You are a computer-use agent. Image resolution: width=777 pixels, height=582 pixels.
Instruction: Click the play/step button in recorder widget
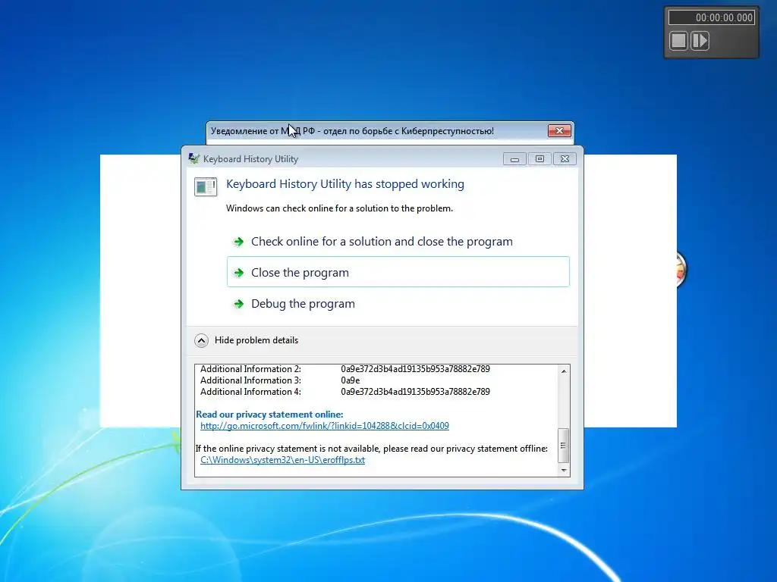pos(700,41)
